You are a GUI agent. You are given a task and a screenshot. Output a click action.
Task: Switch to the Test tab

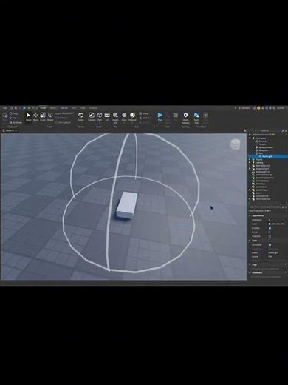click(x=74, y=108)
